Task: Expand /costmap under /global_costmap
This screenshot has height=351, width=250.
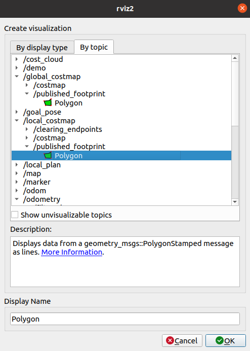Action: coord(27,85)
